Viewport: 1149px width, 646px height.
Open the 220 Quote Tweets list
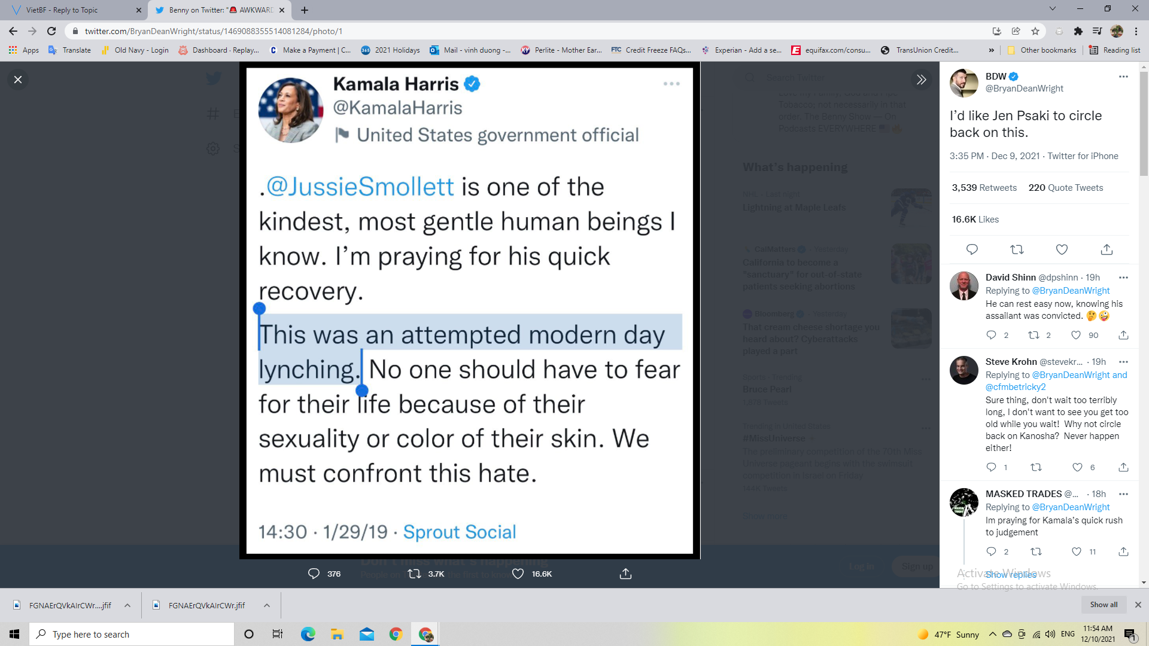[1066, 188]
